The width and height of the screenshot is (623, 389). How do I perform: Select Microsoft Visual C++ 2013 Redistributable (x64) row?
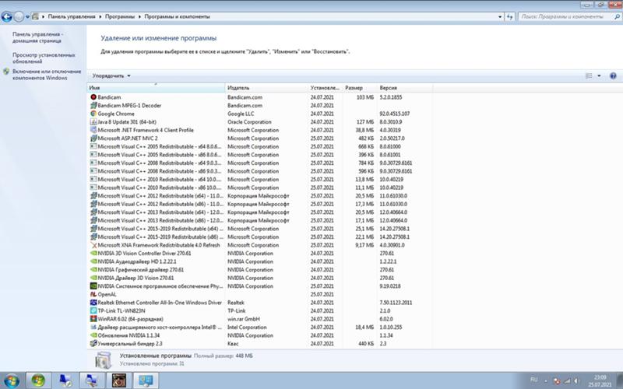point(259,212)
